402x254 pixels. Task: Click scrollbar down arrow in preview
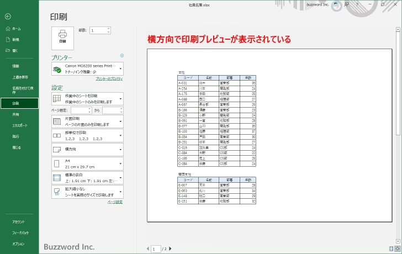coord(398,241)
